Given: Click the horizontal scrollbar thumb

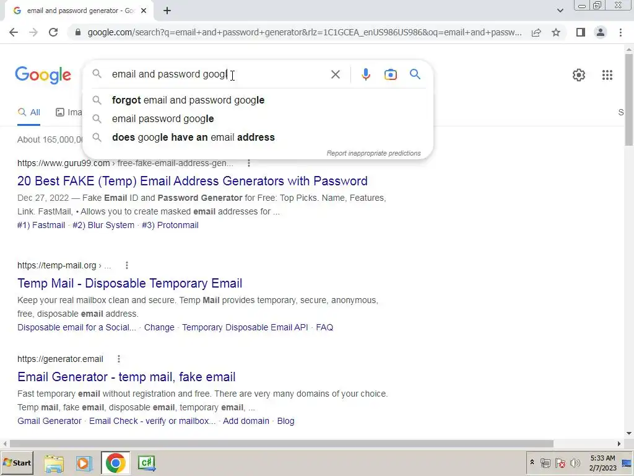Looking at the screenshot, I should tap(282, 444).
